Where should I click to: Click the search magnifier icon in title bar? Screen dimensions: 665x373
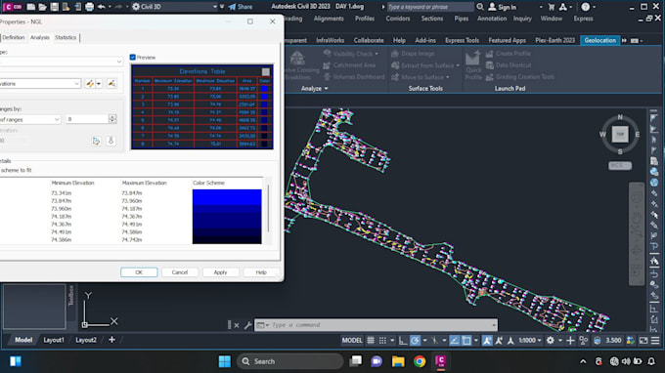480,7
